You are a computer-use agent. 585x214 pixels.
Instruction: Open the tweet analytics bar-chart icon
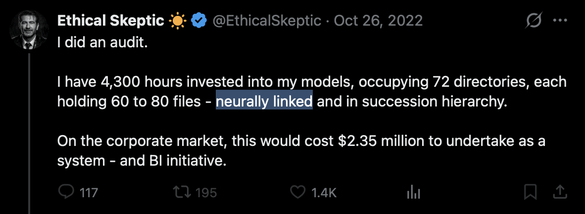(413, 192)
